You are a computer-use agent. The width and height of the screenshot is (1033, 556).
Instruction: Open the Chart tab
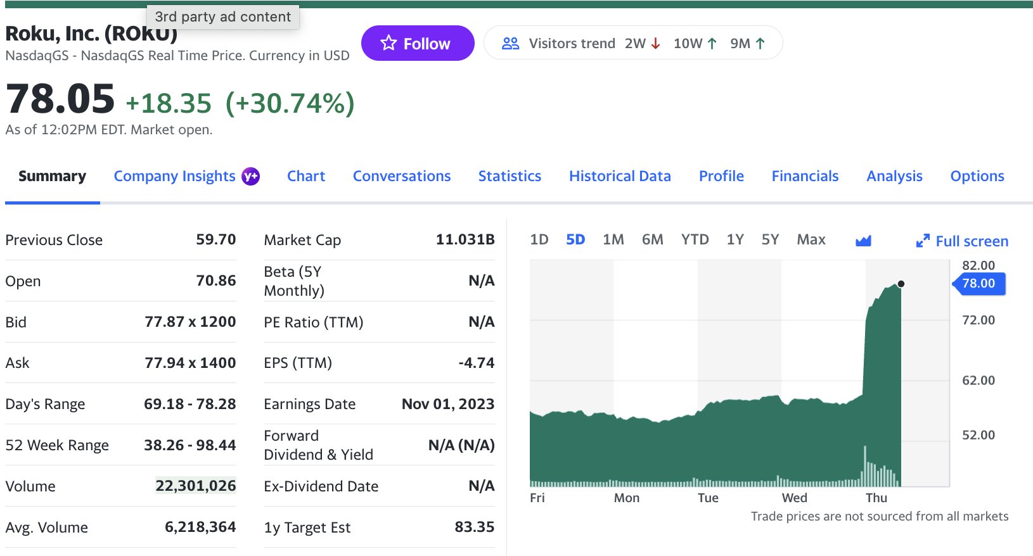coord(306,176)
